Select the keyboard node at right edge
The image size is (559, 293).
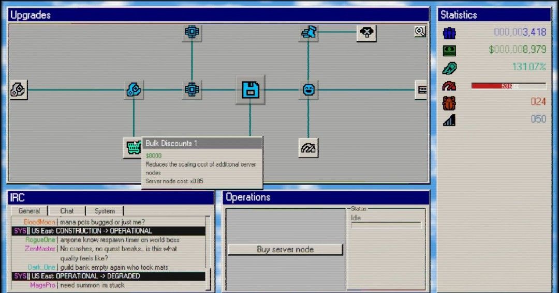422,90
